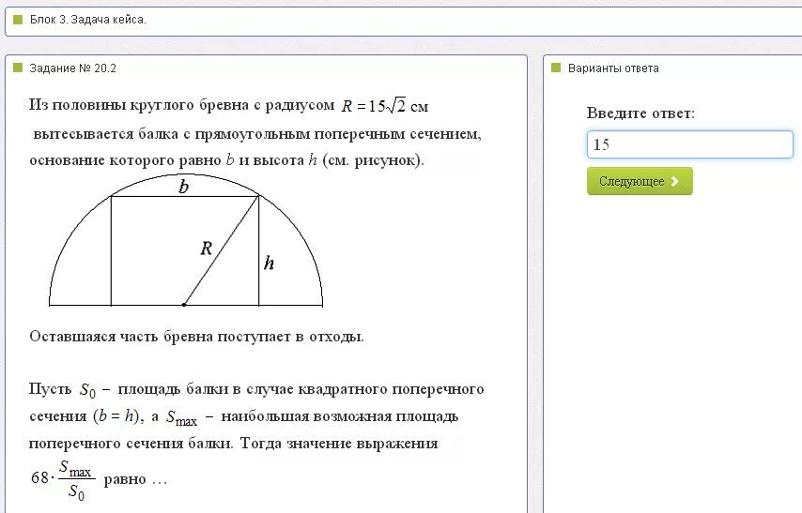Click the green square icon beside Варианты ответа

556,68
